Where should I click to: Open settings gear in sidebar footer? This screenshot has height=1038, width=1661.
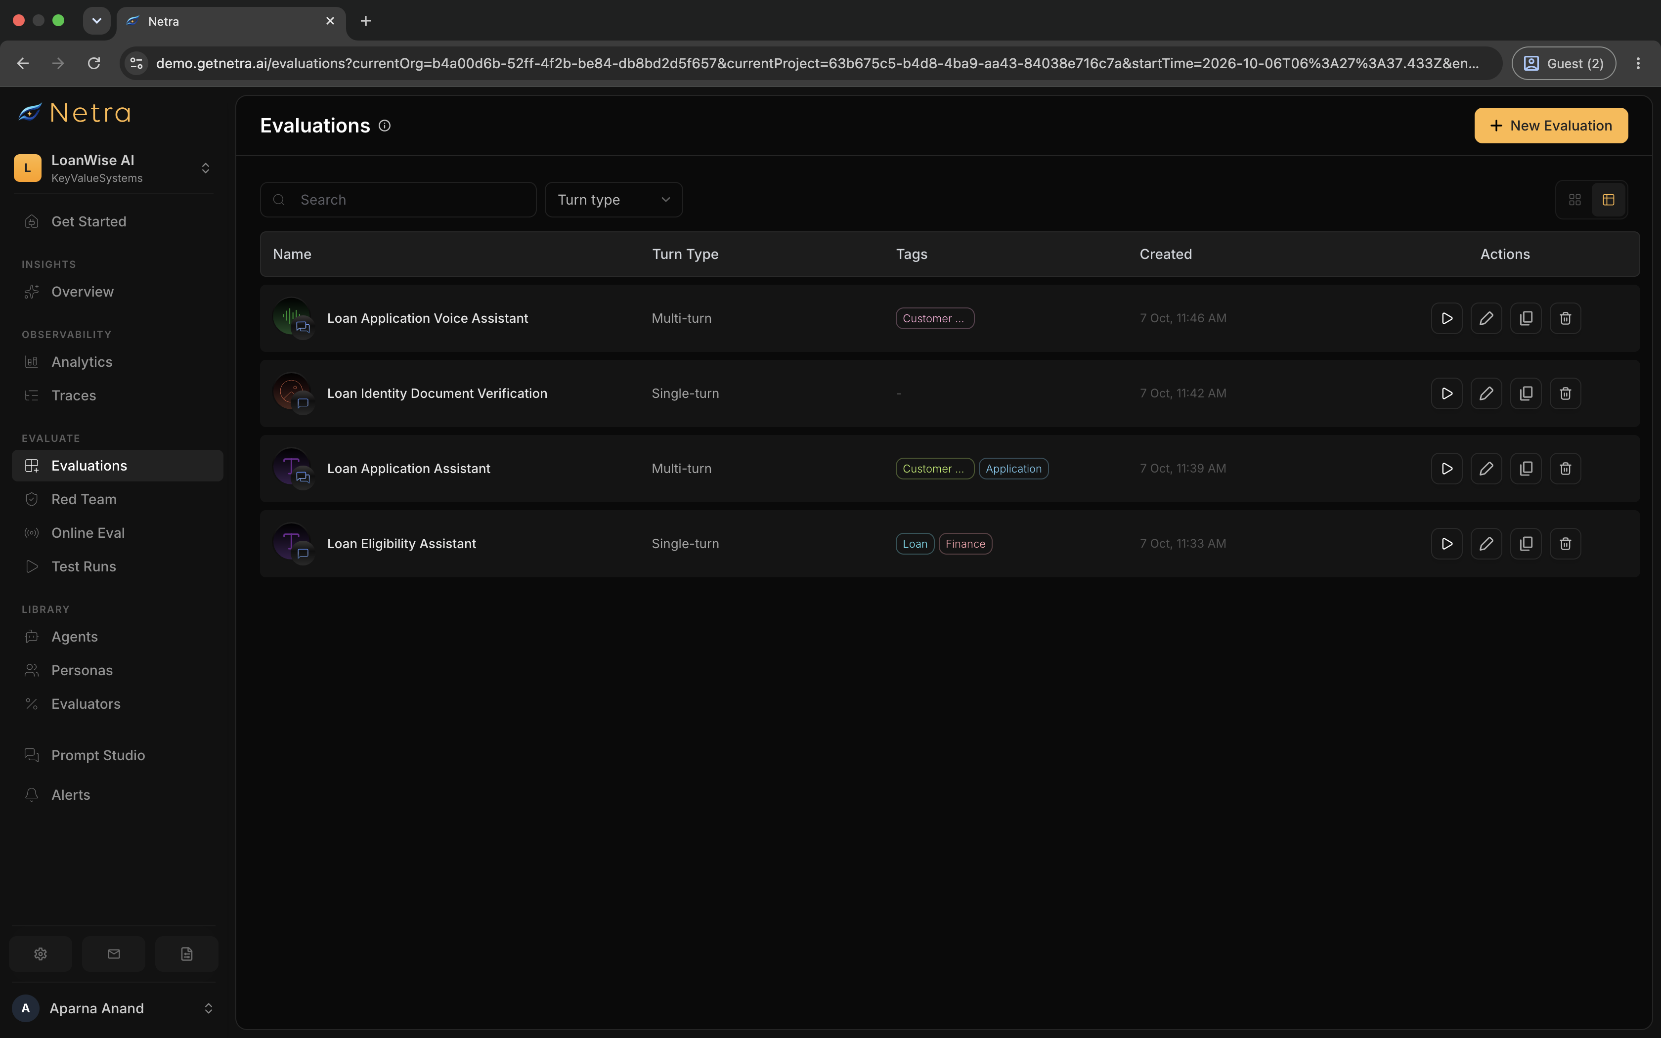[41, 953]
